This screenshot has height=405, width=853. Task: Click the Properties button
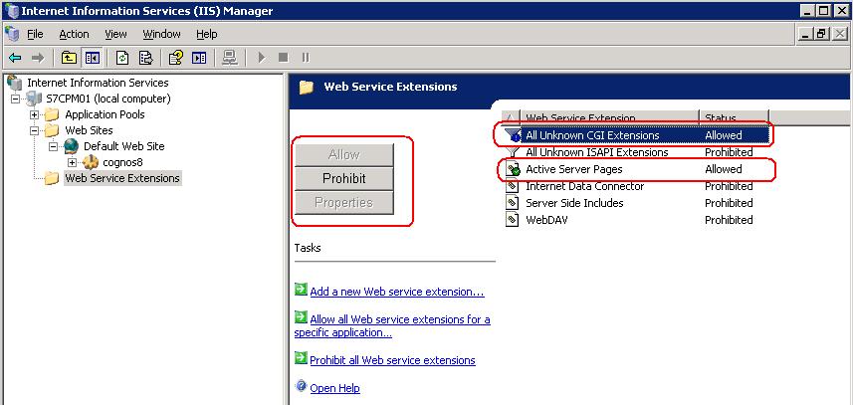pos(343,202)
